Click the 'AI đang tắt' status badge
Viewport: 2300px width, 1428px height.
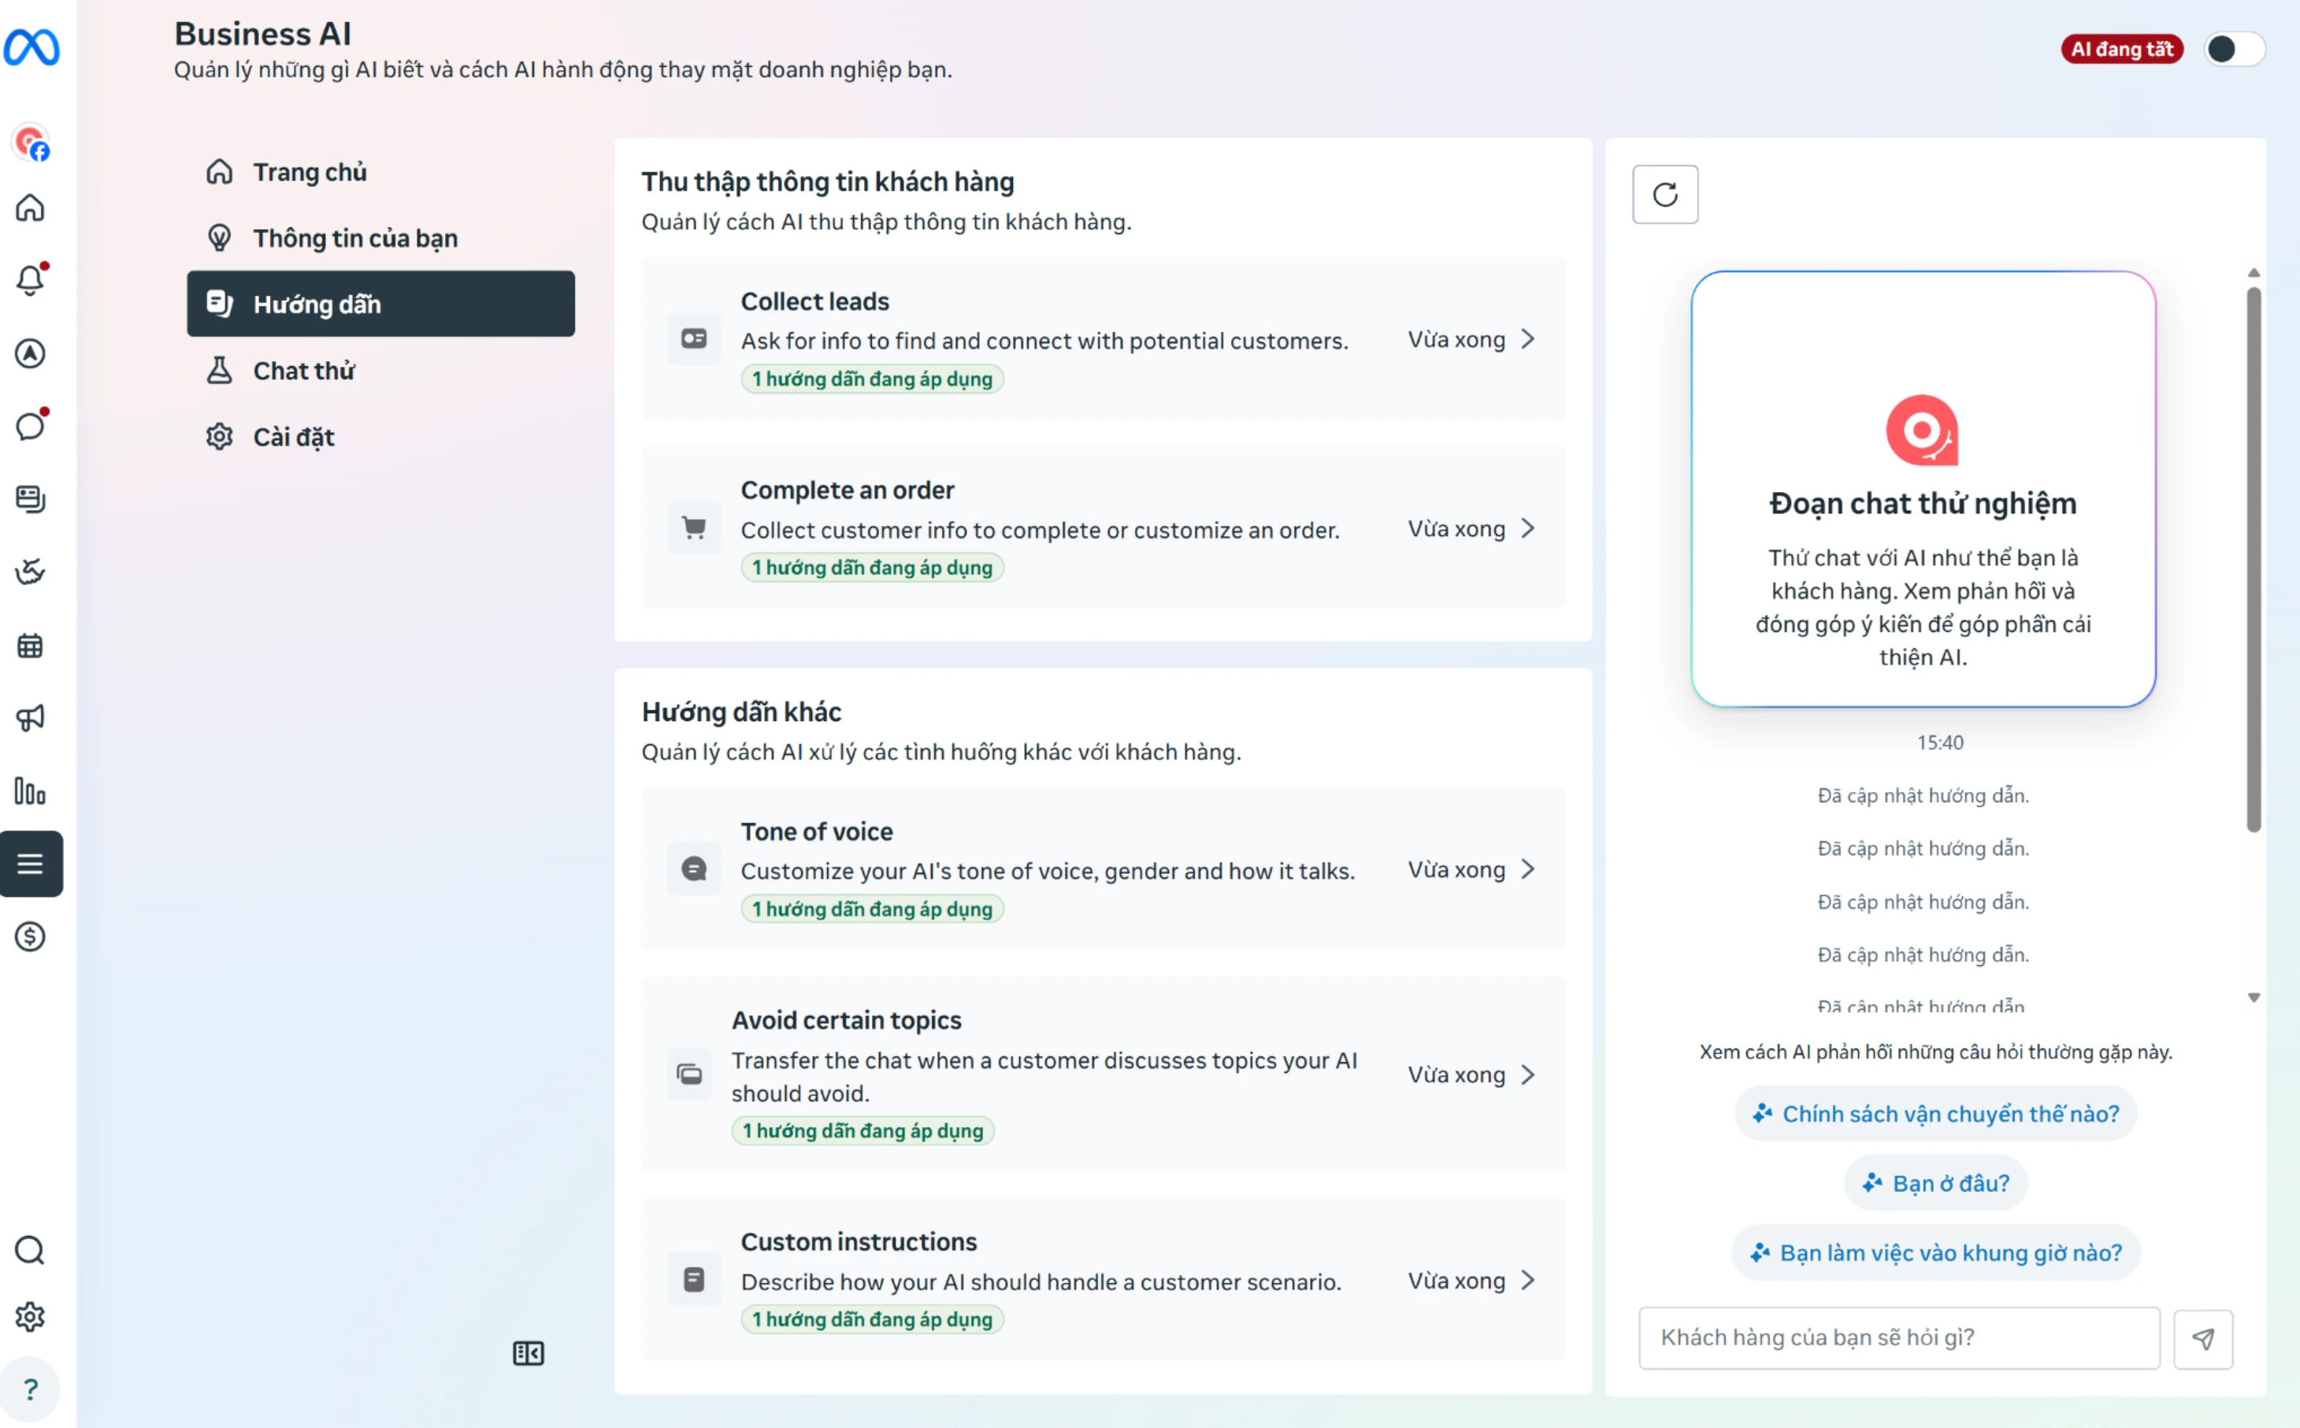point(2121,49)
